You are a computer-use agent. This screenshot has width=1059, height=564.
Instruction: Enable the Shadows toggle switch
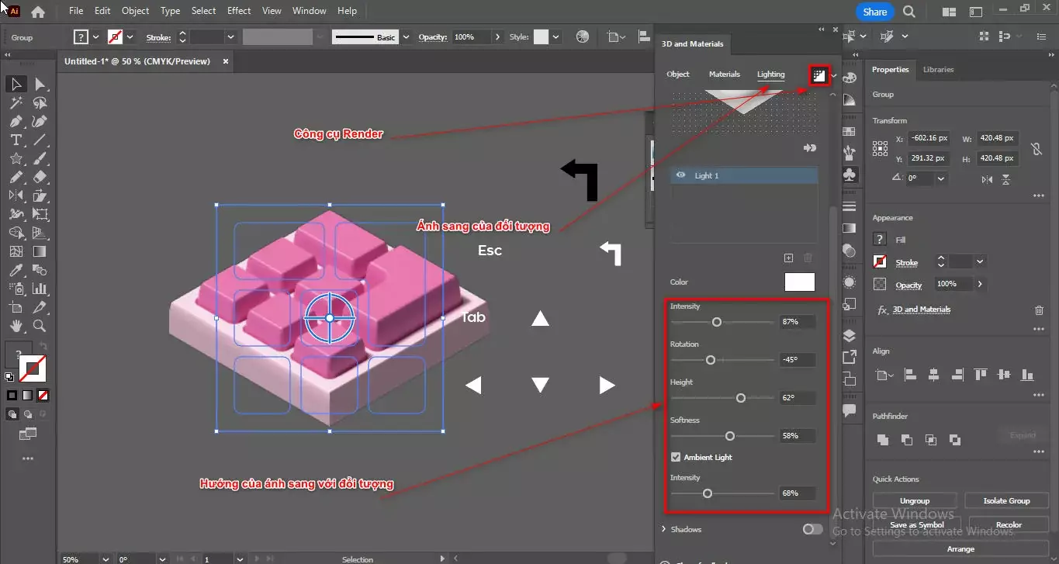(812, 528)
